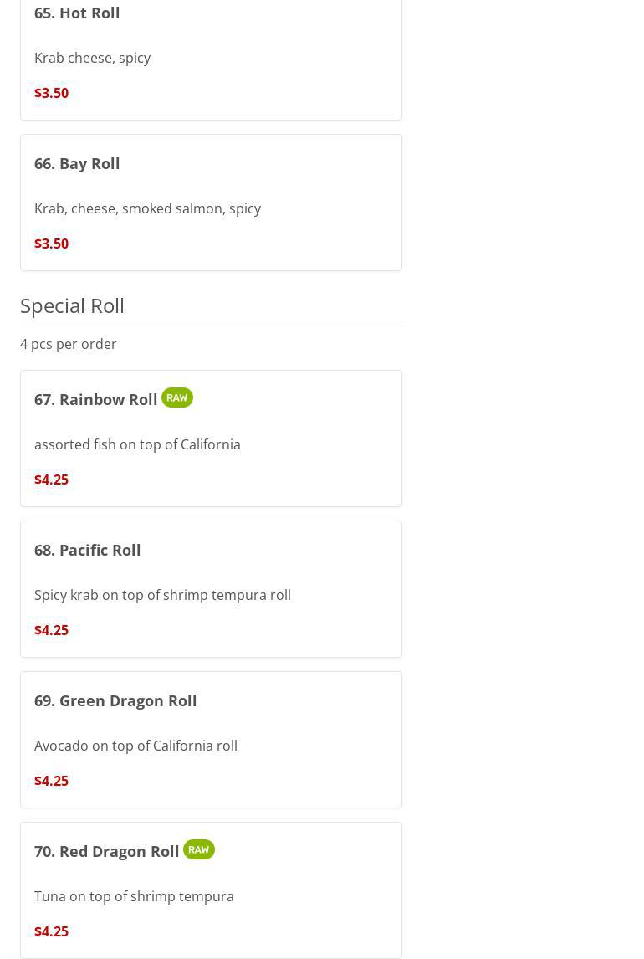
Task: Click 'Avocado on top of California roll' text
Action: 135,746
